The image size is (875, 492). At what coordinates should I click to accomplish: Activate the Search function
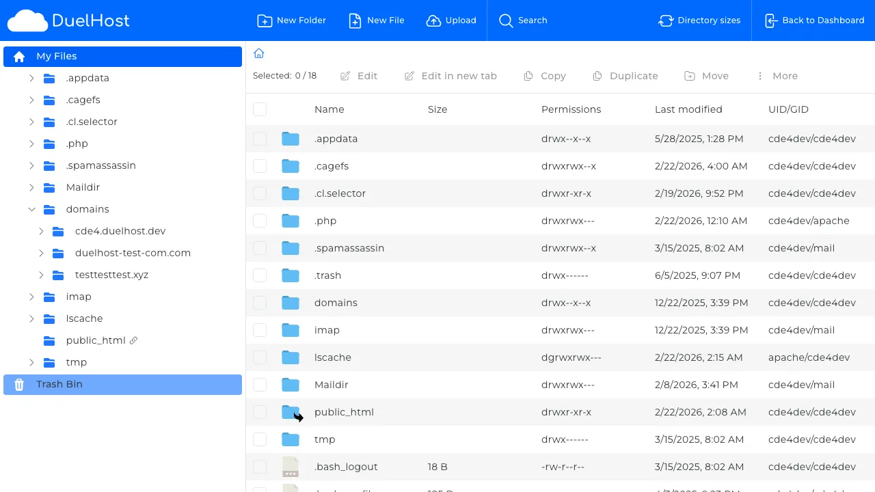[523, 20]
